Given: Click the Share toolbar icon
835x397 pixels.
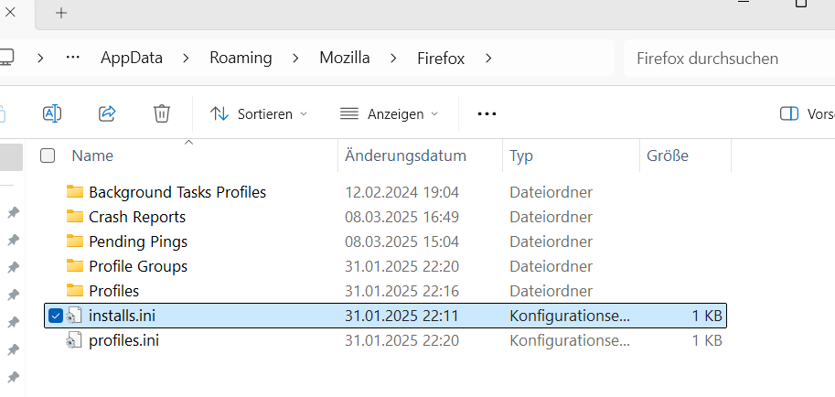Looking at the screenshot, I should (x=107, y=113).
